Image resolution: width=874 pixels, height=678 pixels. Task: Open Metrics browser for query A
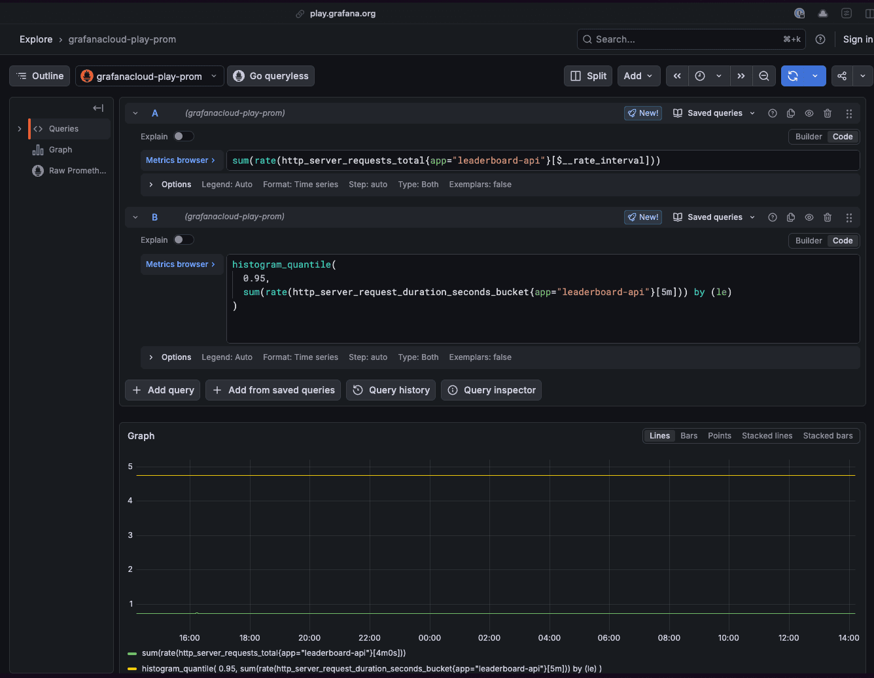pyautogui.click(x=181, y=160)
